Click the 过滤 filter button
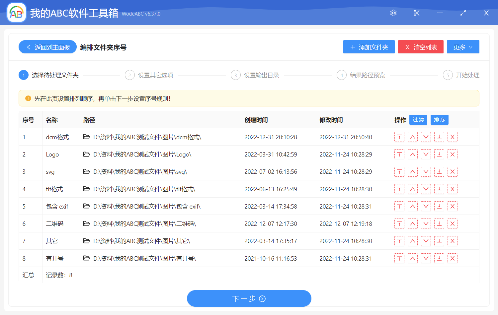 point(418,120)
